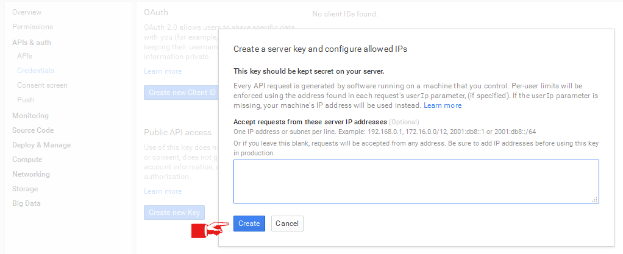
Task: Select Credentials in the sidebar
Action: (x=35, y=71)
